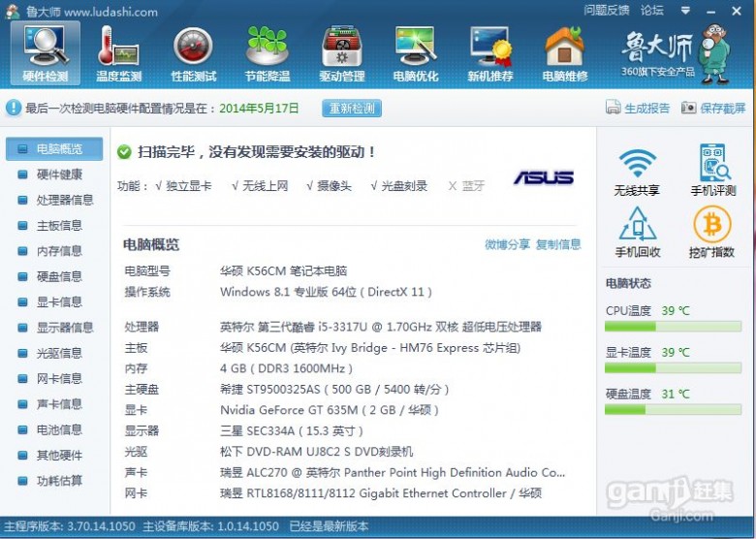Open 挖矿指数 bitcoin mining index
This screenshot has height=539, width=756.
click(x=711, y=233)
